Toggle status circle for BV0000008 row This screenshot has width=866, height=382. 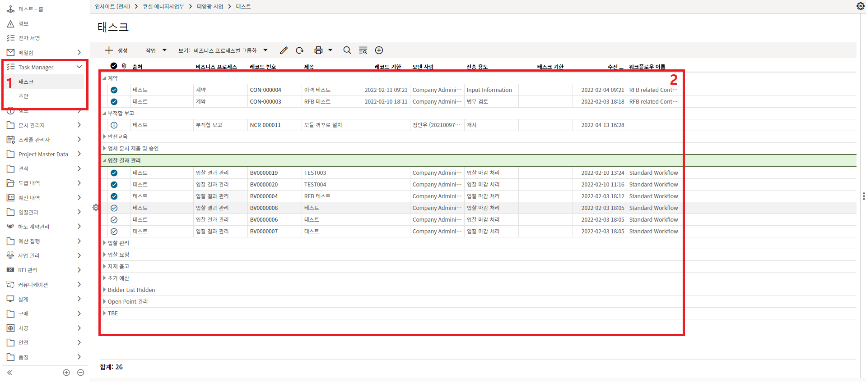tap(114, 208)
